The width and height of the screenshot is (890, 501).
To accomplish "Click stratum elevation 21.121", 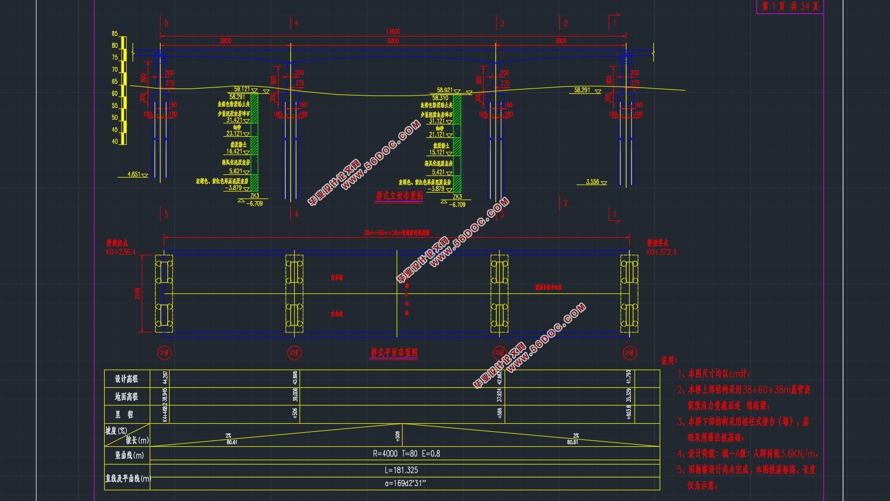I will click(437, 135).
